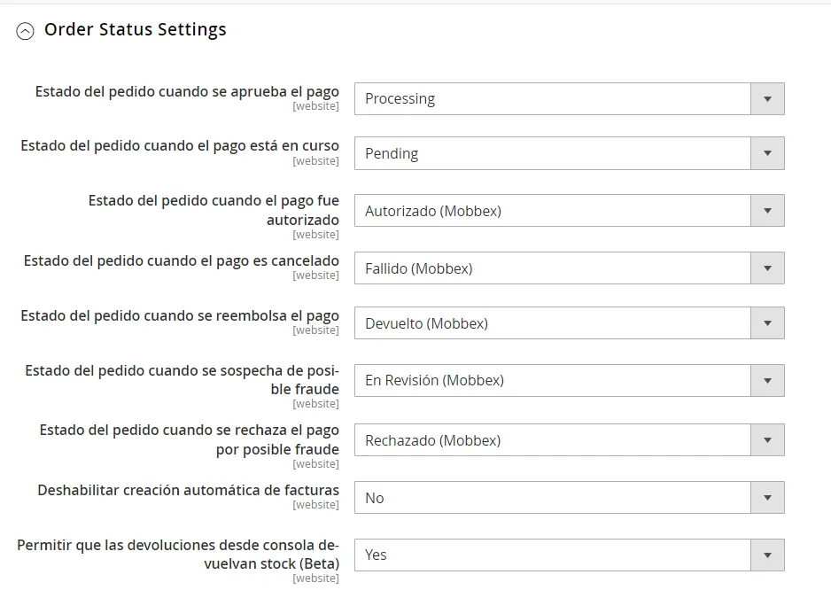Click the arrow of the Pending dropdown
This screenshot has height=590, width=831.
click(x=767, y=153)
